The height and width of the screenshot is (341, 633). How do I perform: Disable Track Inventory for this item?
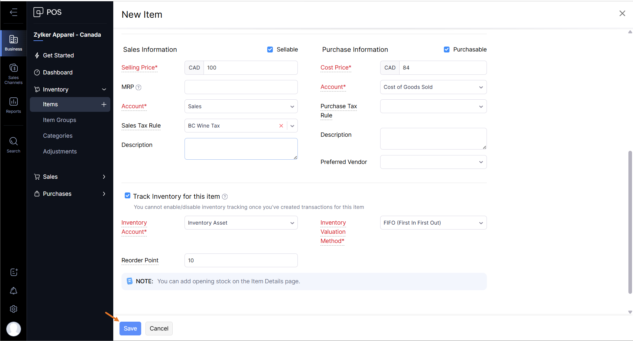tap(127, 196)
